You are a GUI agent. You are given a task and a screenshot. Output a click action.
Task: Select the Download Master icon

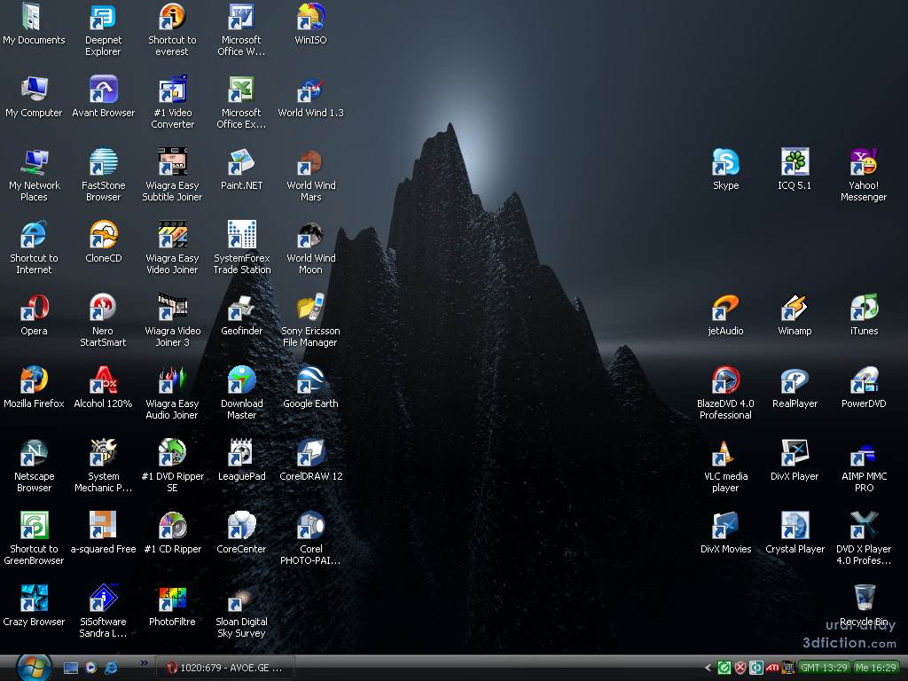pos(241,380)
